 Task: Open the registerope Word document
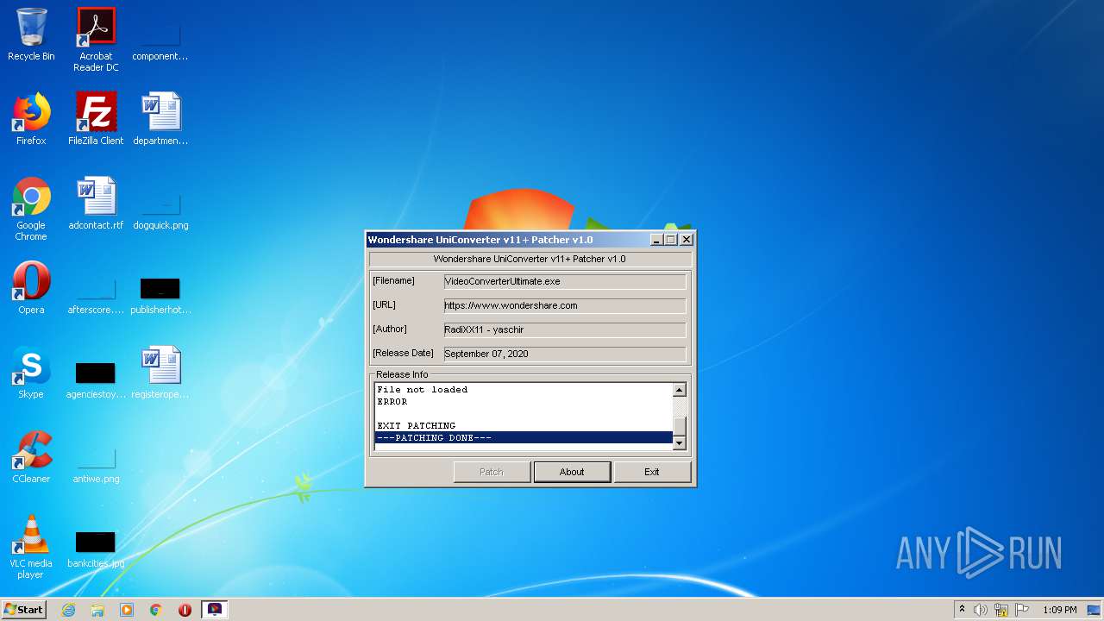(160, 373)
